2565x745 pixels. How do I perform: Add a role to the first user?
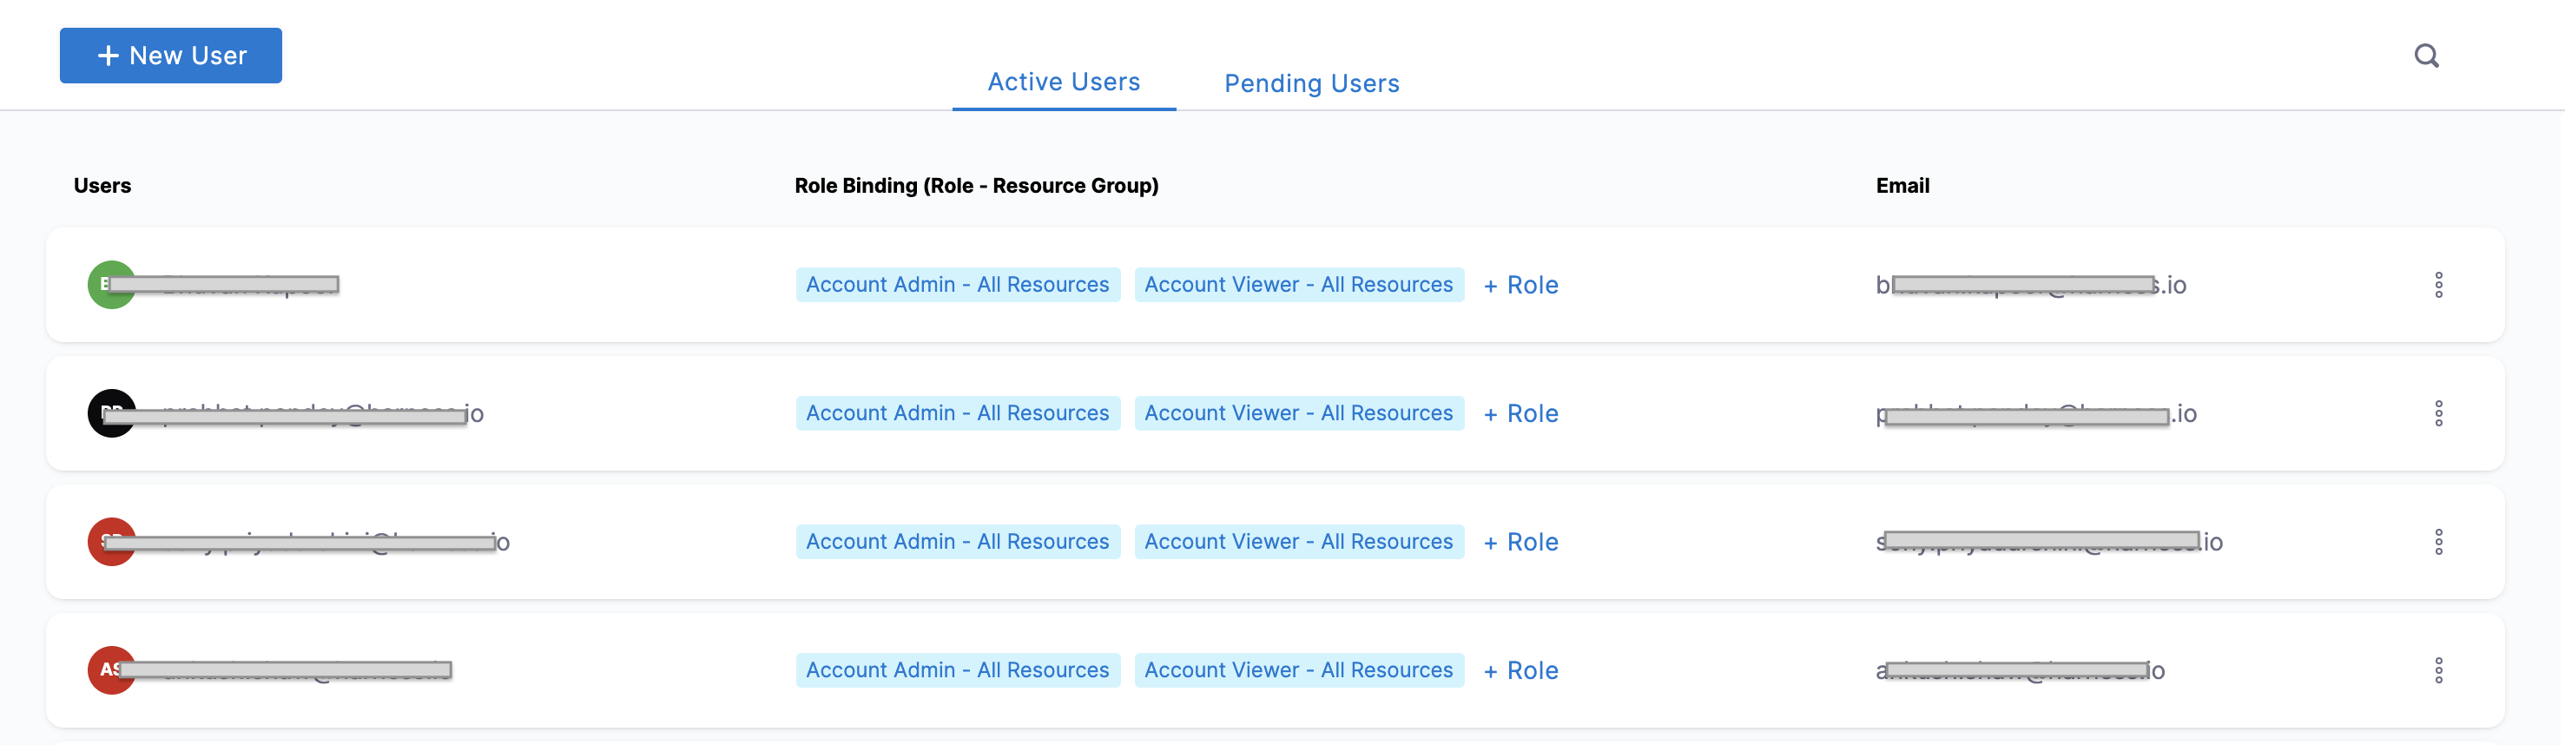point(1520,285)
